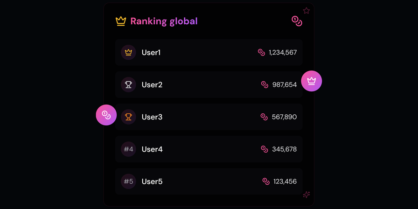Click the #4 rank badge
The width and height of the screenshot is (418, 209).
pyautogui.click(x=128, y=149)
